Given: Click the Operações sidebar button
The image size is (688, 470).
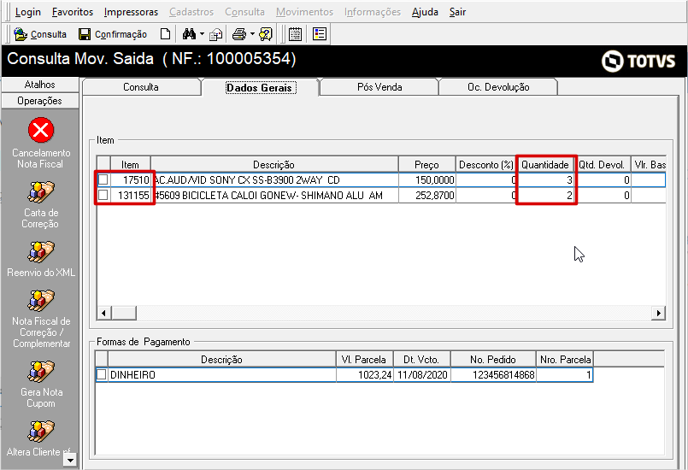Looking at the screenshot, I should point(40,101).
